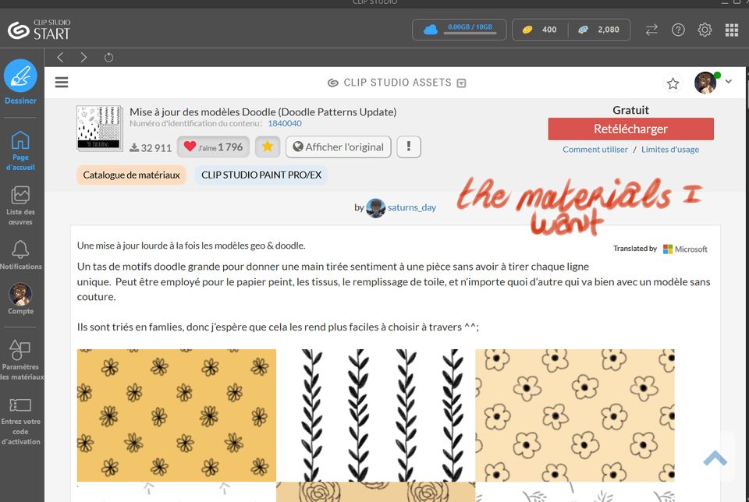Click the Retélécharger button

tap(630, 129)
